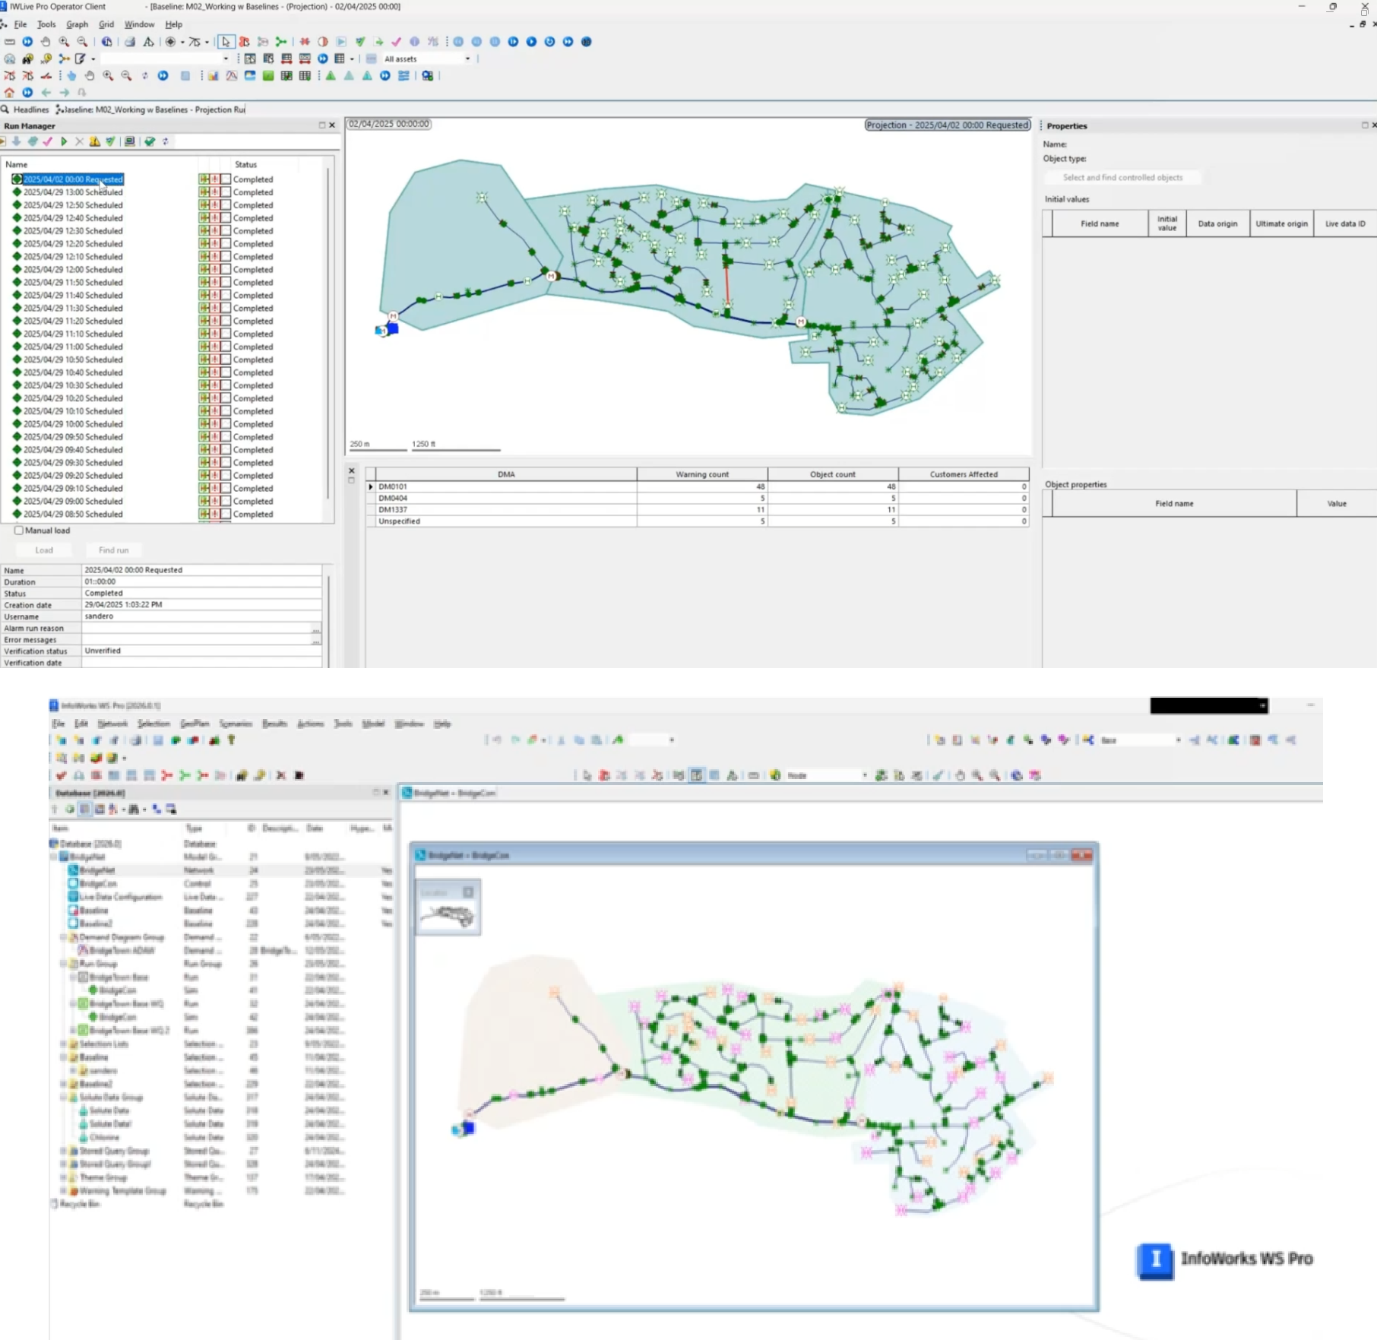Select the Pan hand tool on the toolbar
Image resolution: width=1377 pixels, height=1340 pixels.
(x=44, y=43)
